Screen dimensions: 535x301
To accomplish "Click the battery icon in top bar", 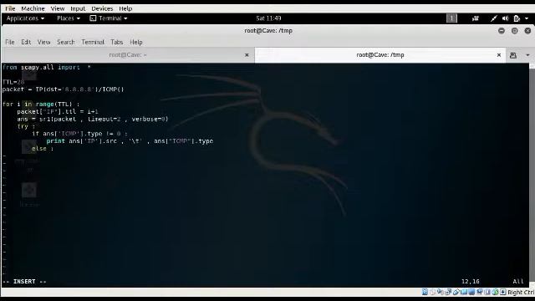I will (x=517, y=18).
